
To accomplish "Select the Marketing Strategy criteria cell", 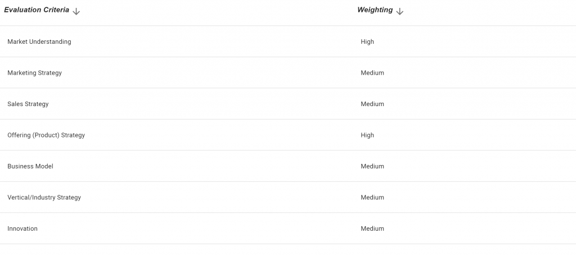I will pos(34,73).
